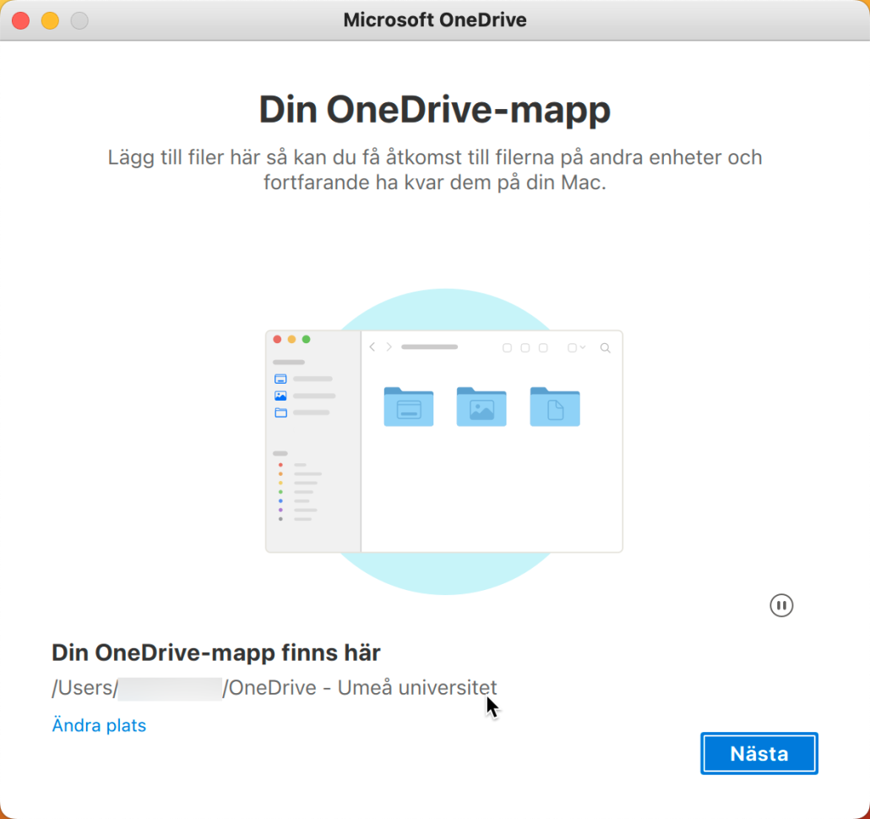This screenshot has height=819, width=870.
Task: Minimize the OneDrive window with yellow button
Action: 50,20
